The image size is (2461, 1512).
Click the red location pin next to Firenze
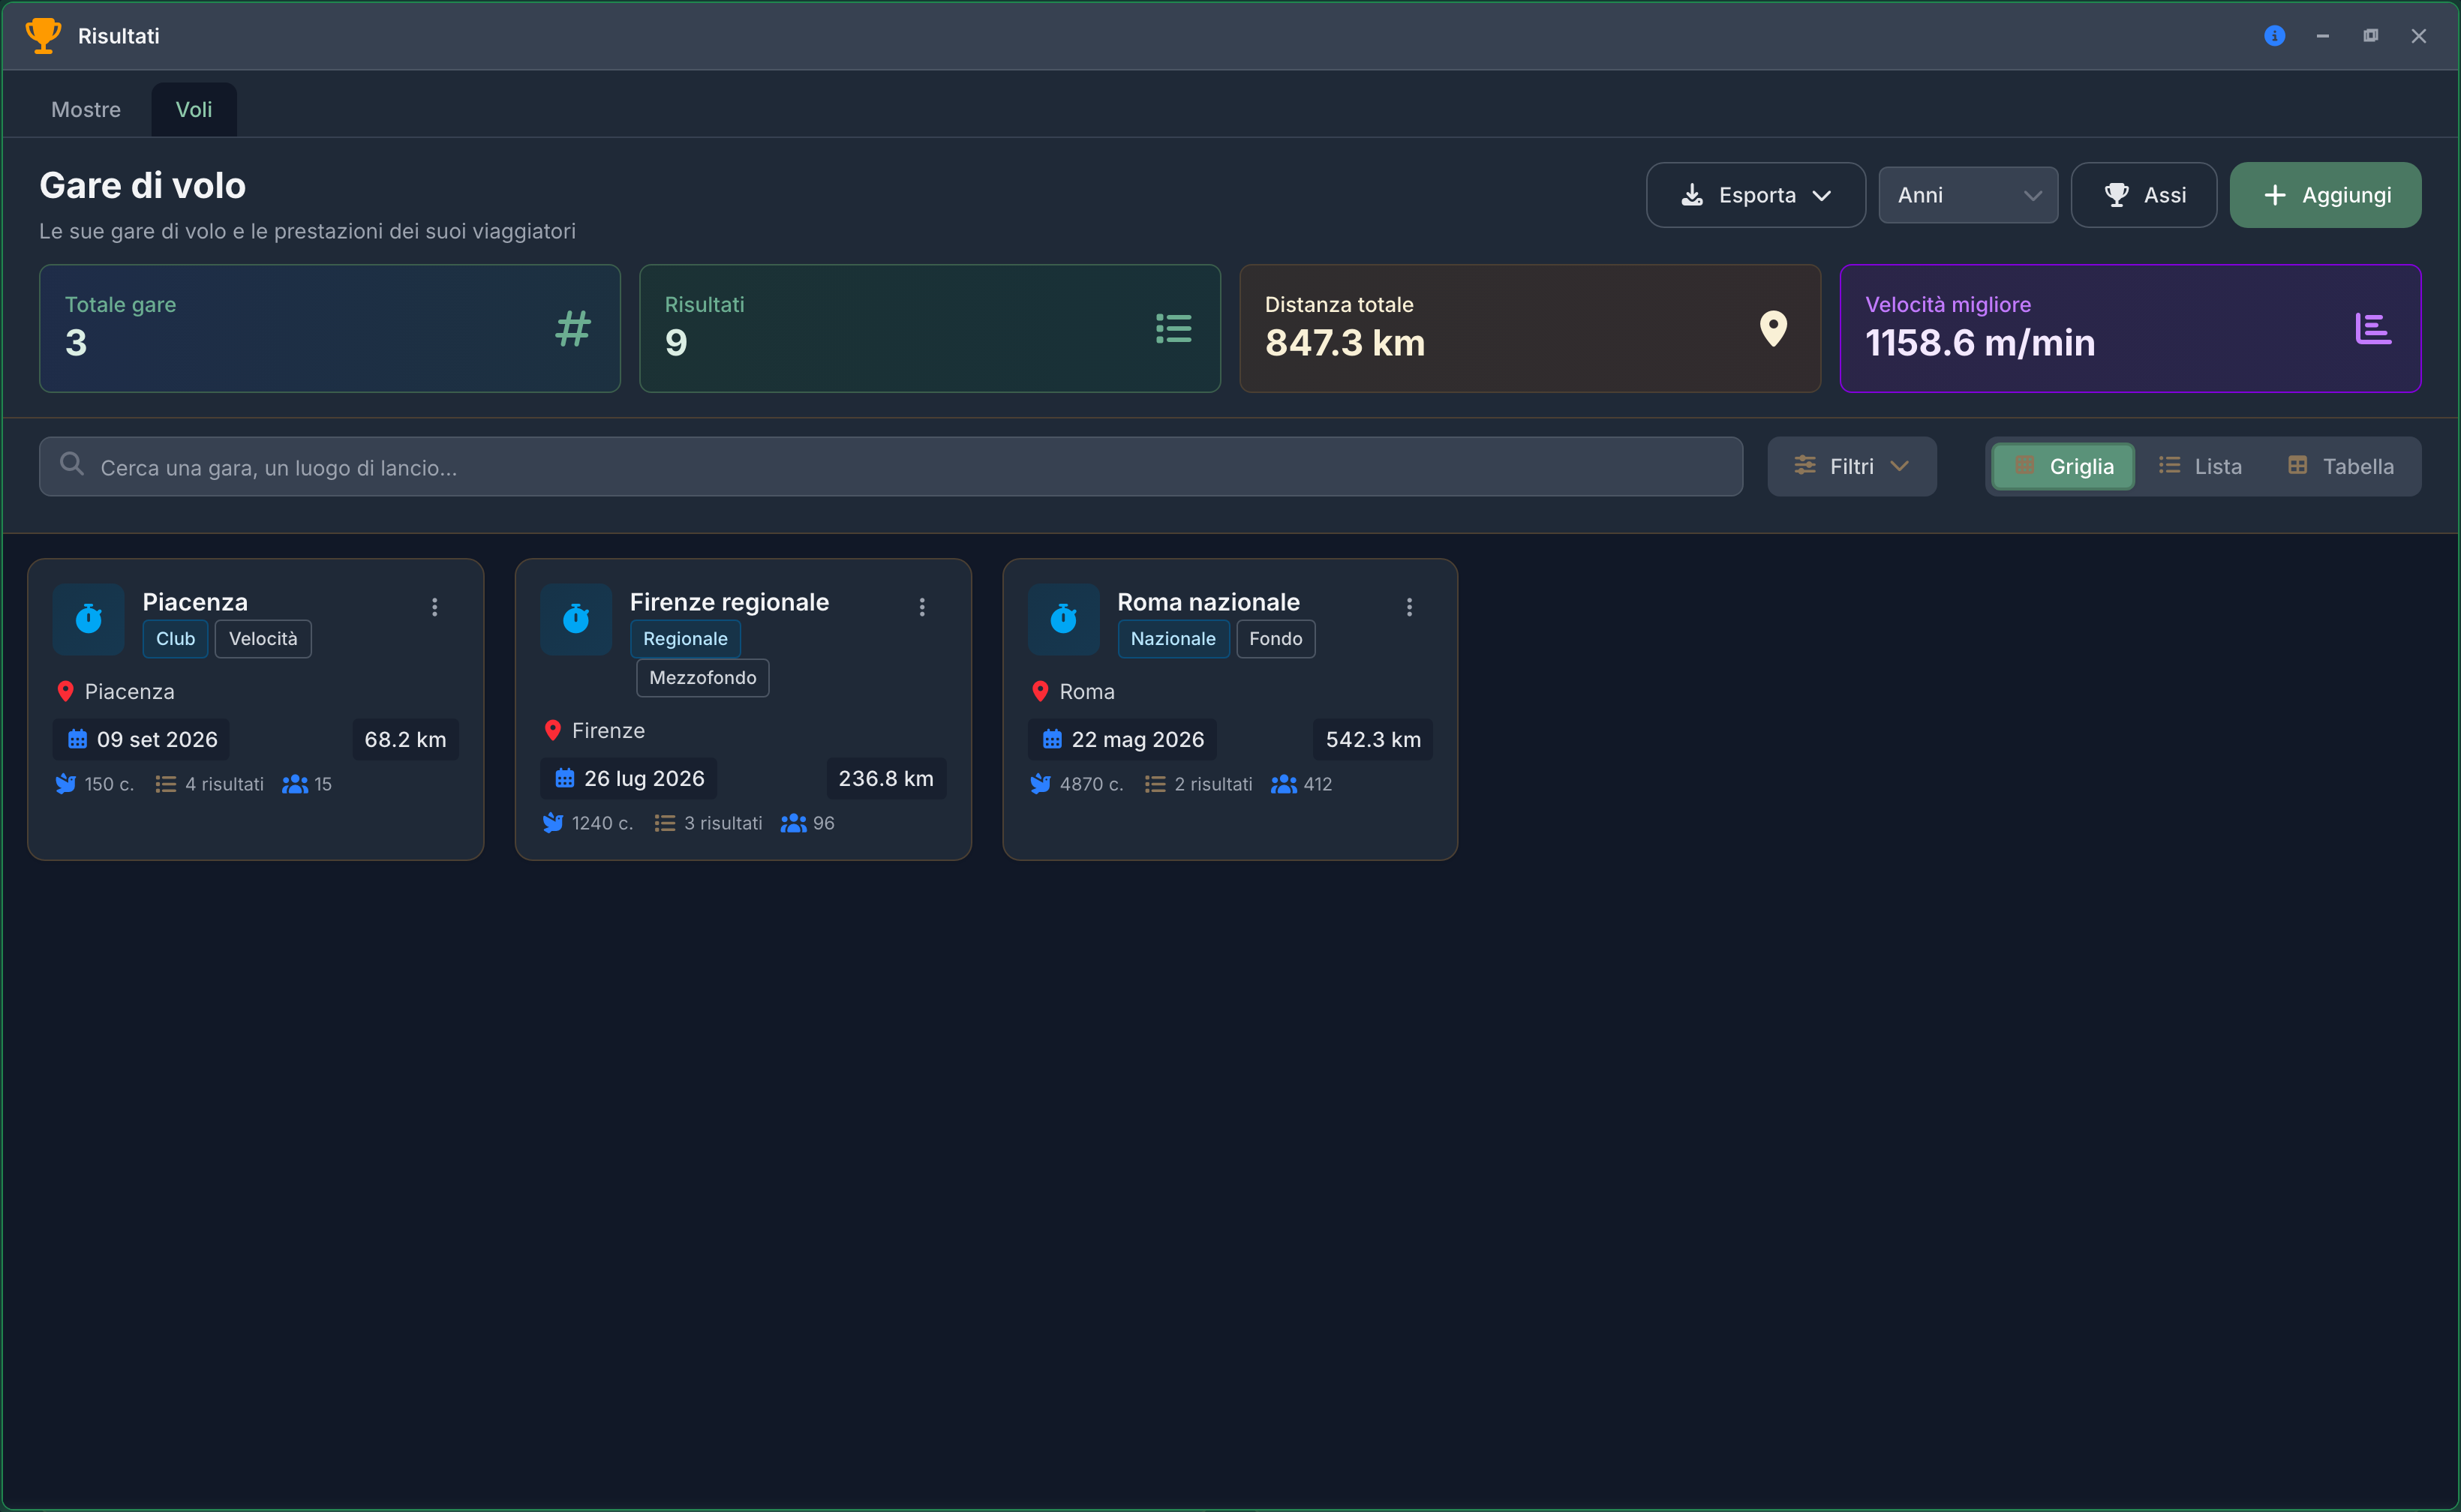[x=552, y=731]
